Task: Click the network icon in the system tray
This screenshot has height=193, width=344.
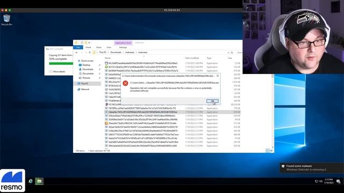Action: (317, 181)
